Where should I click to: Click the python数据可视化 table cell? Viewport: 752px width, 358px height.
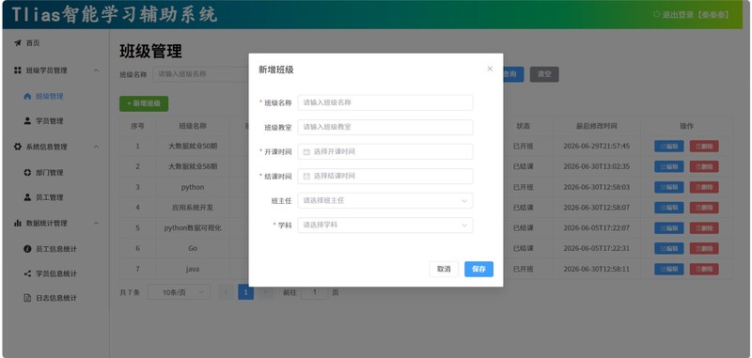(x=193, y=228)
